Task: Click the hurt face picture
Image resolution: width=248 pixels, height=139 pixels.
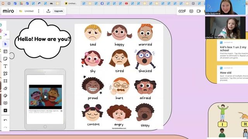Action: 120,86
